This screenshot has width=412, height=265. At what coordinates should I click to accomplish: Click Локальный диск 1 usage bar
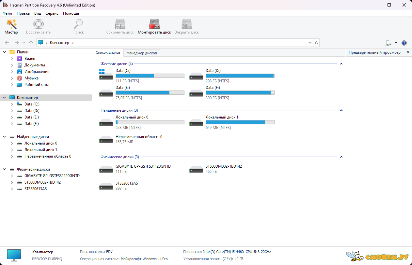[240, 122]
